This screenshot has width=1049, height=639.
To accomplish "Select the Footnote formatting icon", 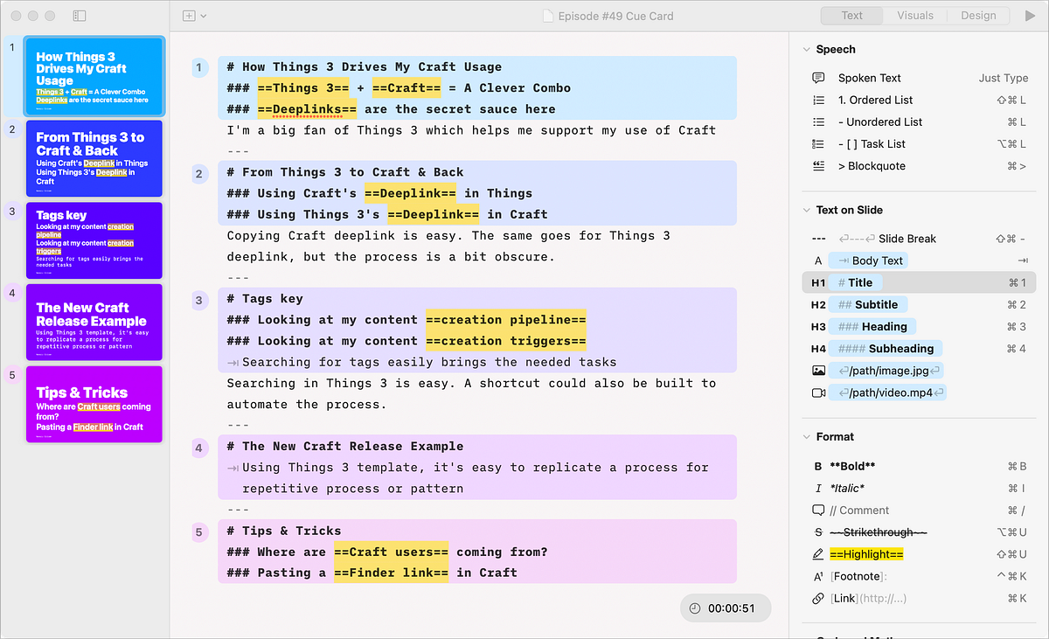I will tap(818, 575).
